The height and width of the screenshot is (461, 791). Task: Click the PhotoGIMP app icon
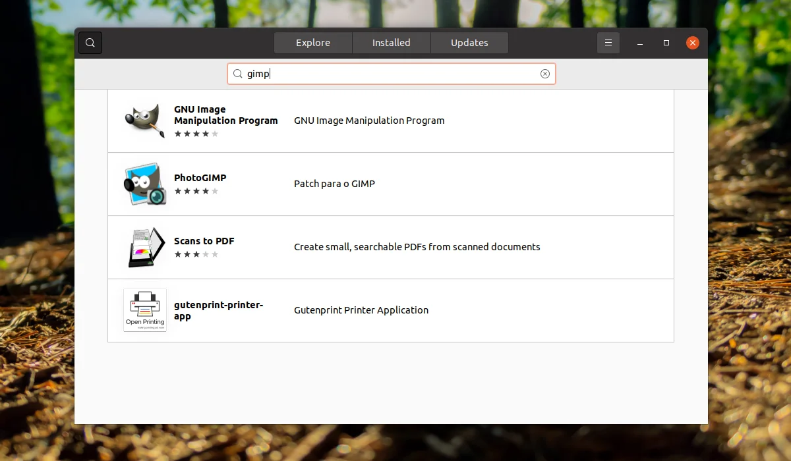point(145,184)
